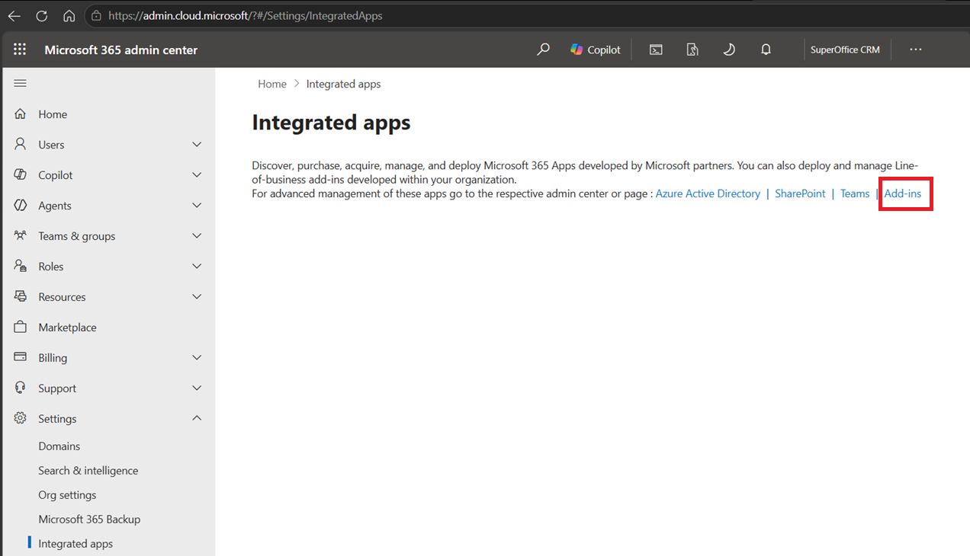Click the Settings gear icon

point(21,418)
